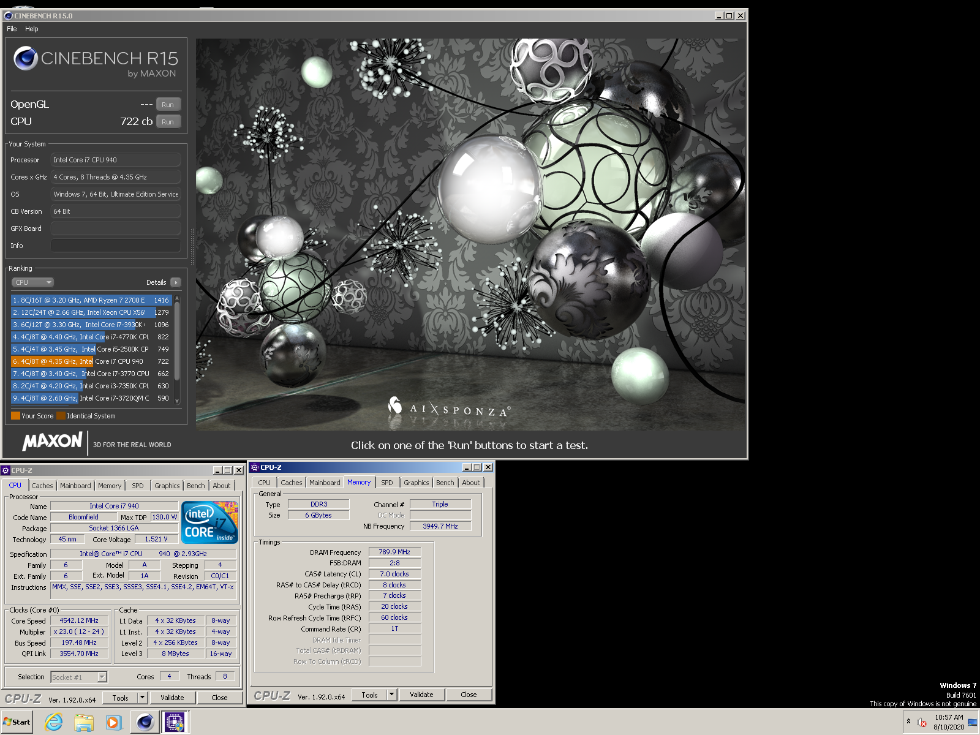
Task: Click the ranking list scroll-down arrow
Action: point(177,401)
